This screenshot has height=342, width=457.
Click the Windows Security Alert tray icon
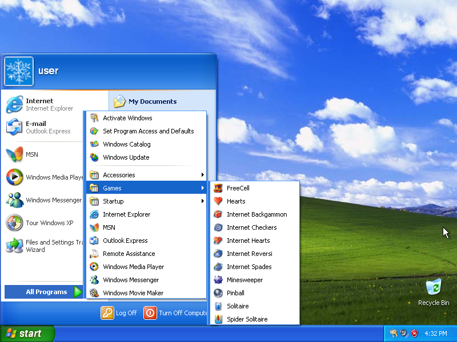pos(414,333)
